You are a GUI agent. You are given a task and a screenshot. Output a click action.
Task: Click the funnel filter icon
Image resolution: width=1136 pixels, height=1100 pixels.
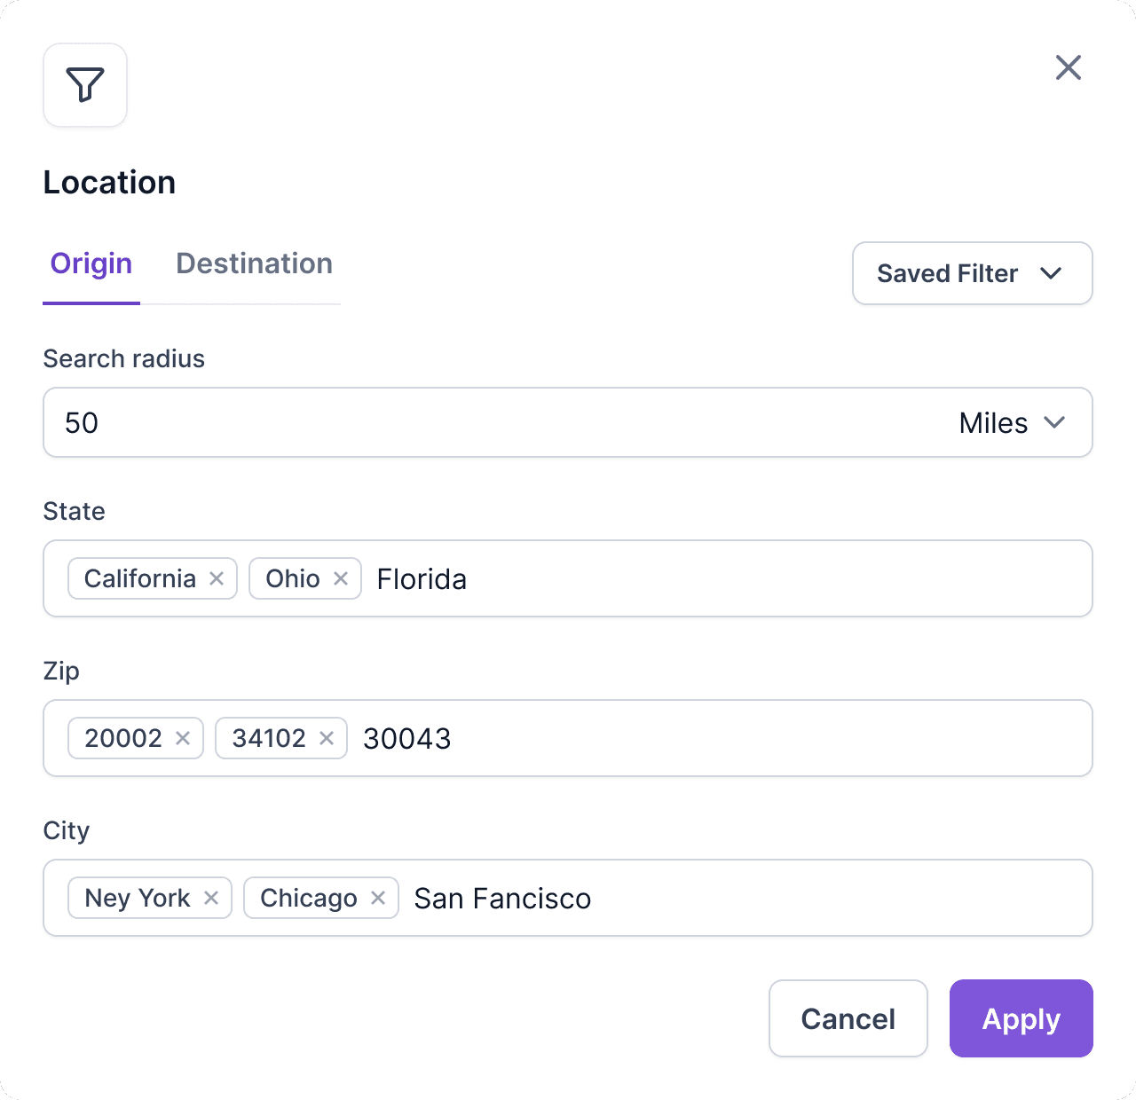coord(85,85)
